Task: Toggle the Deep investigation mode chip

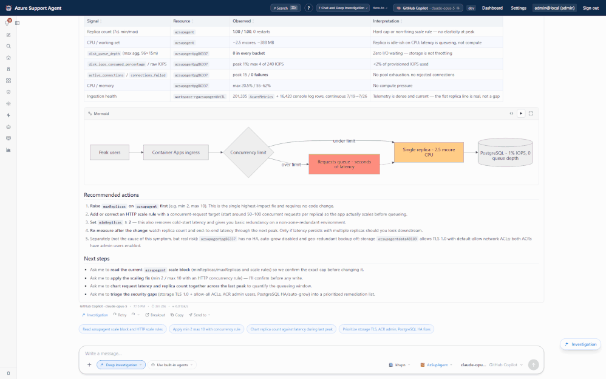Action: [121, 364]
